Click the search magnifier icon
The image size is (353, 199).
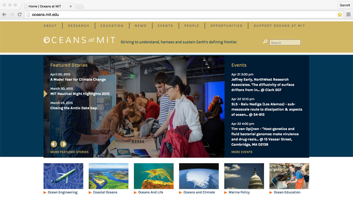click(265, 42)
